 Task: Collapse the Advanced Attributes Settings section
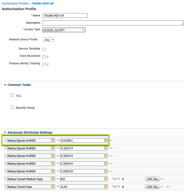[x=5, y=132]
